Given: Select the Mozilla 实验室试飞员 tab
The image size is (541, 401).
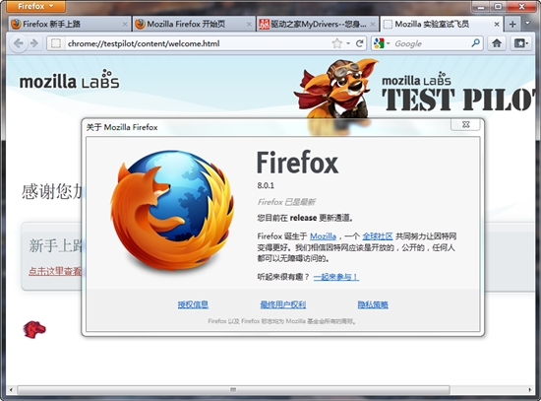Looking at the screenshot, I should [x=442, y=25].
